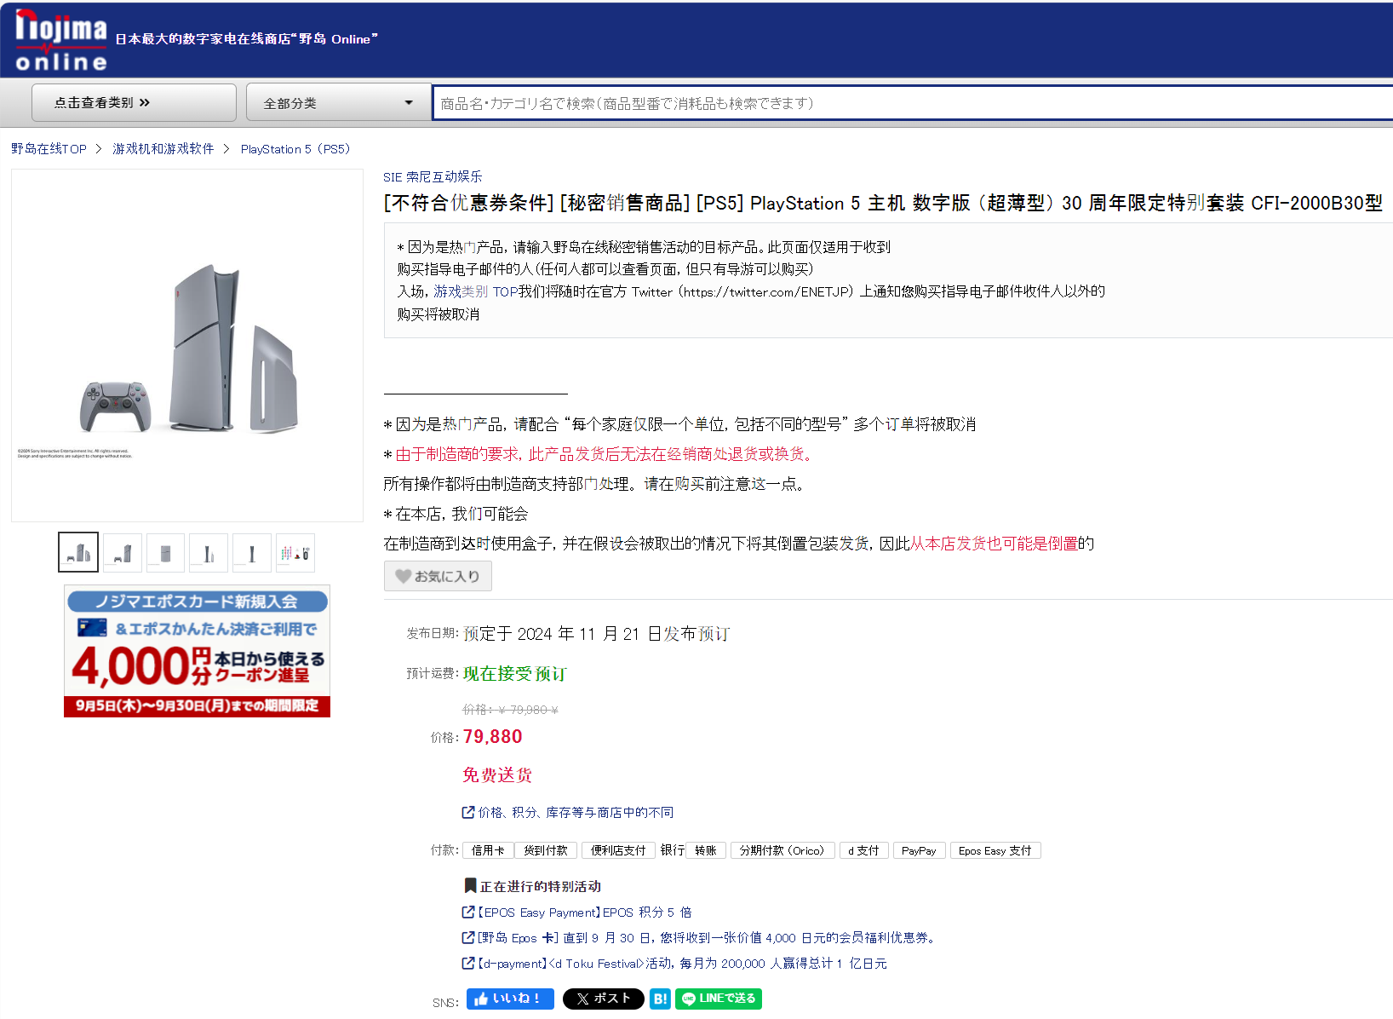Select the third product thumbnail
This screenshot has width=1393, height=1019.
(x=166, y=552)
